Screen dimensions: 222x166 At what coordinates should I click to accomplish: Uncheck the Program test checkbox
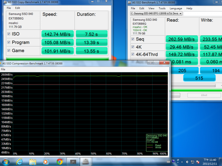coord(9,42)
